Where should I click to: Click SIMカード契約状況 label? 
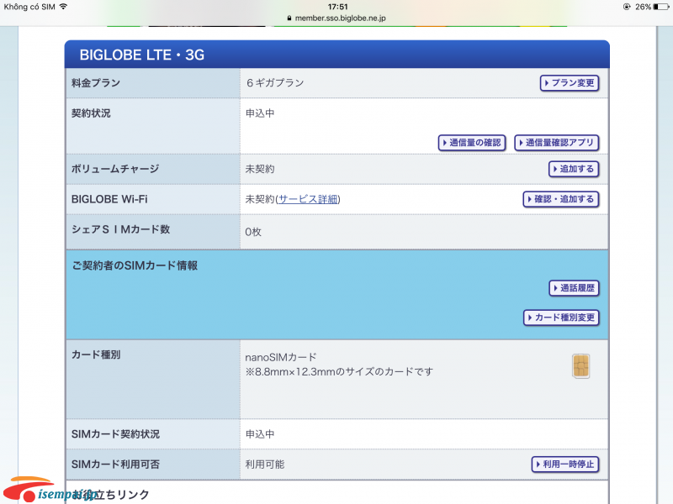(x=115, y=434)
